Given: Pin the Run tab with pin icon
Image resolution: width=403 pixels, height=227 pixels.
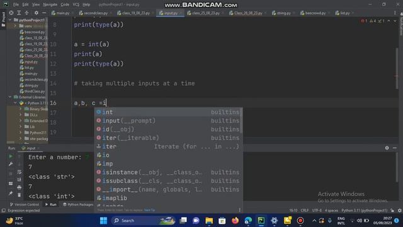Looking at the screenshot, I should click(x=11, y=193).
